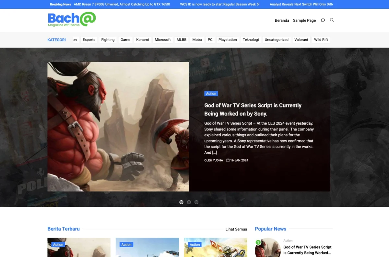Click author link Oleh Yudha
The width and height of the screenshot is (389, 257).
[214, 160]
